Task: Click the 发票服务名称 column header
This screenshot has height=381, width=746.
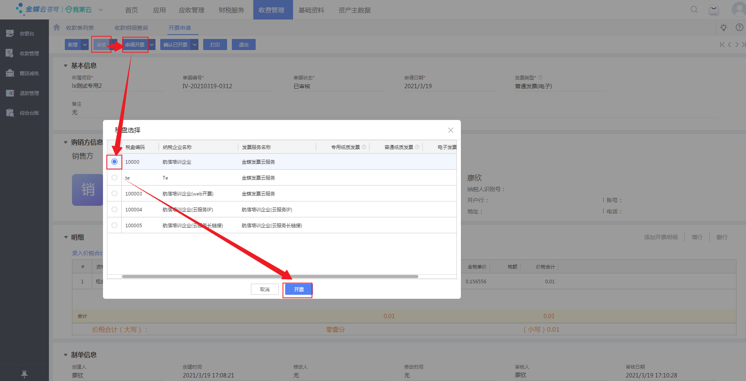Action: click(x=256, y=147)
